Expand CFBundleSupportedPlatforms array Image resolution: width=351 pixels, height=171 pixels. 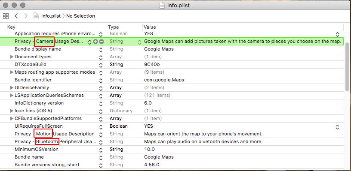12,118
